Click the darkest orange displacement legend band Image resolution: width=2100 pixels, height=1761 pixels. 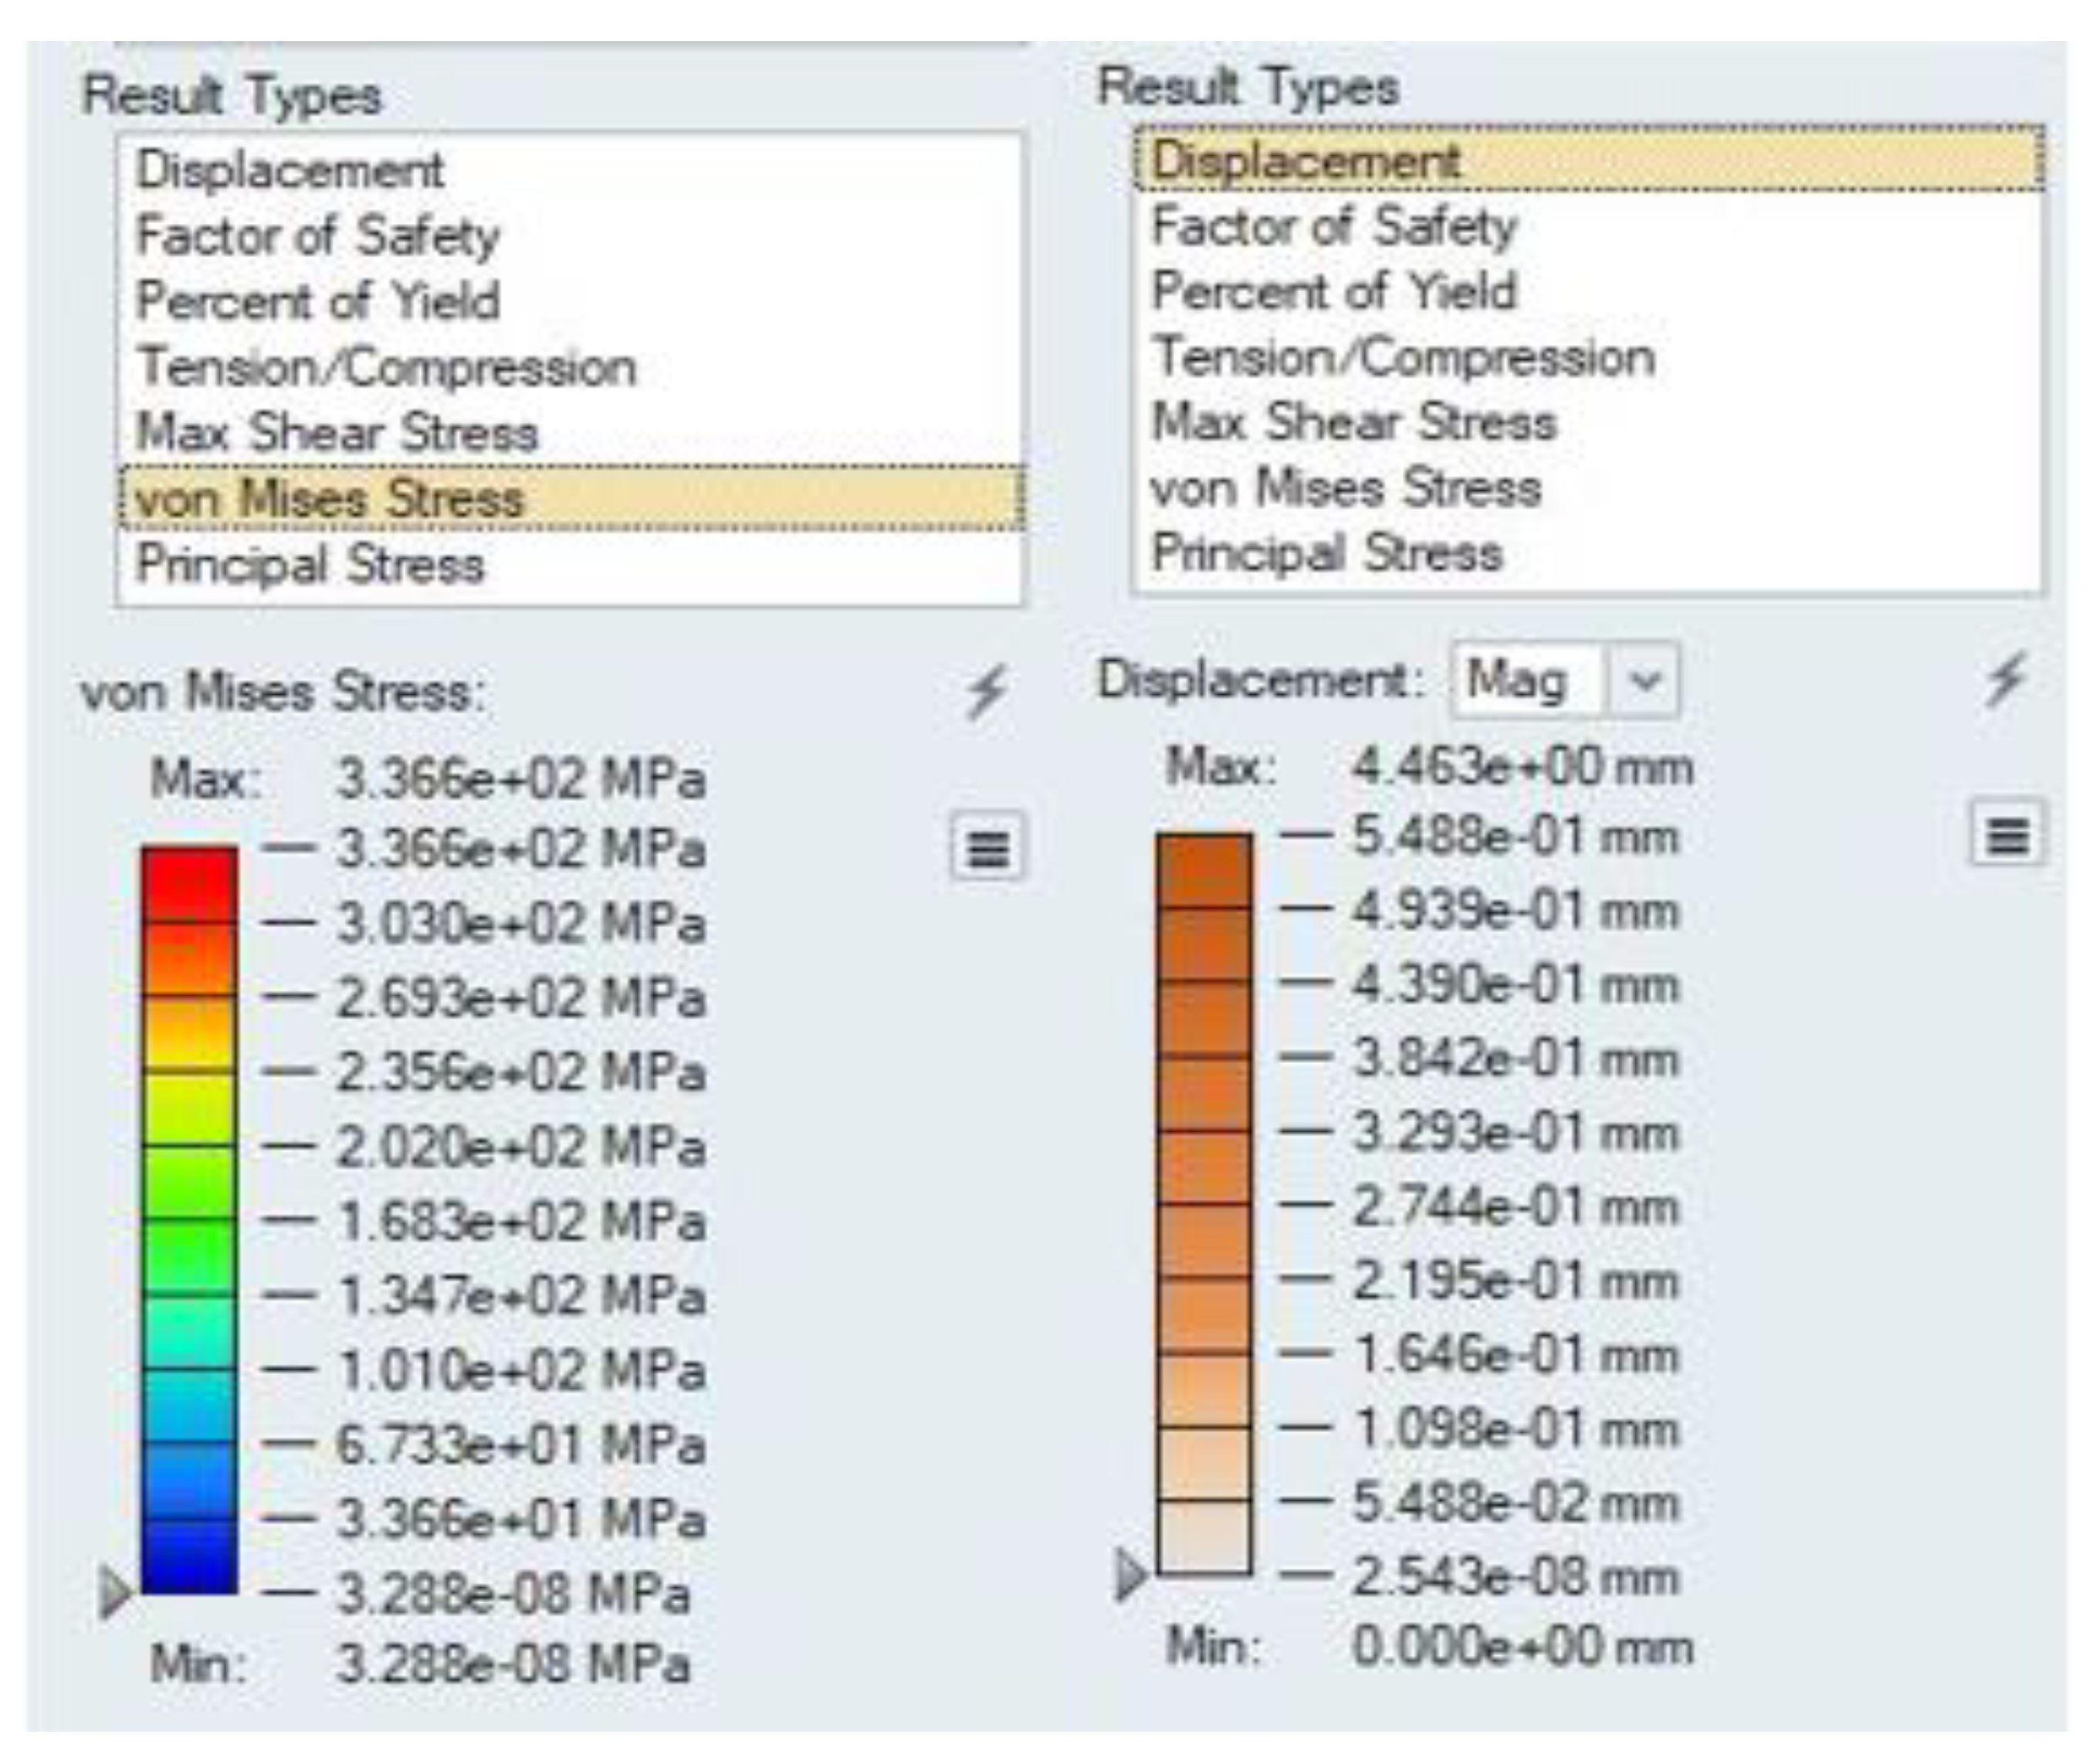pyautogui.click(x=1205, y=870)
